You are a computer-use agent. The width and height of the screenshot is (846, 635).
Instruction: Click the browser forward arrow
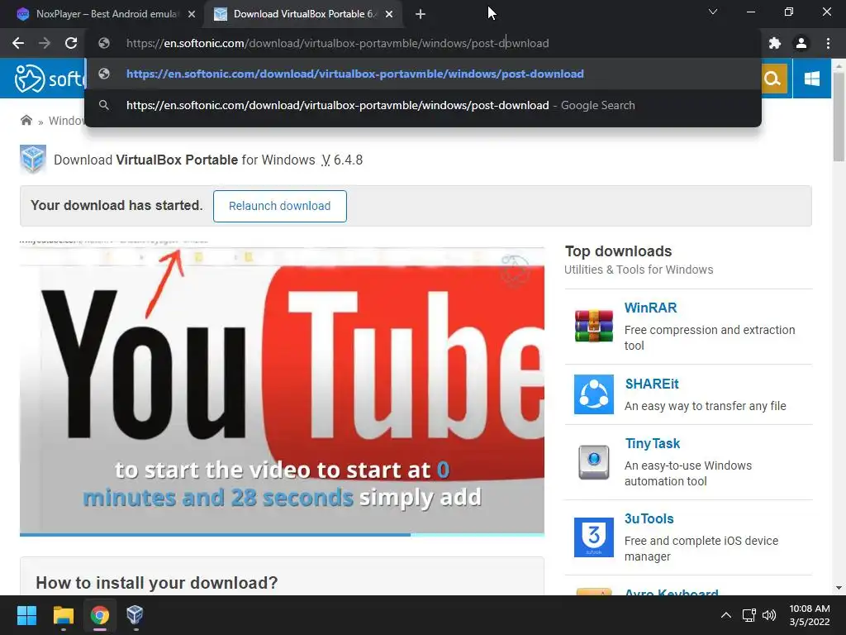click(45, 43)
